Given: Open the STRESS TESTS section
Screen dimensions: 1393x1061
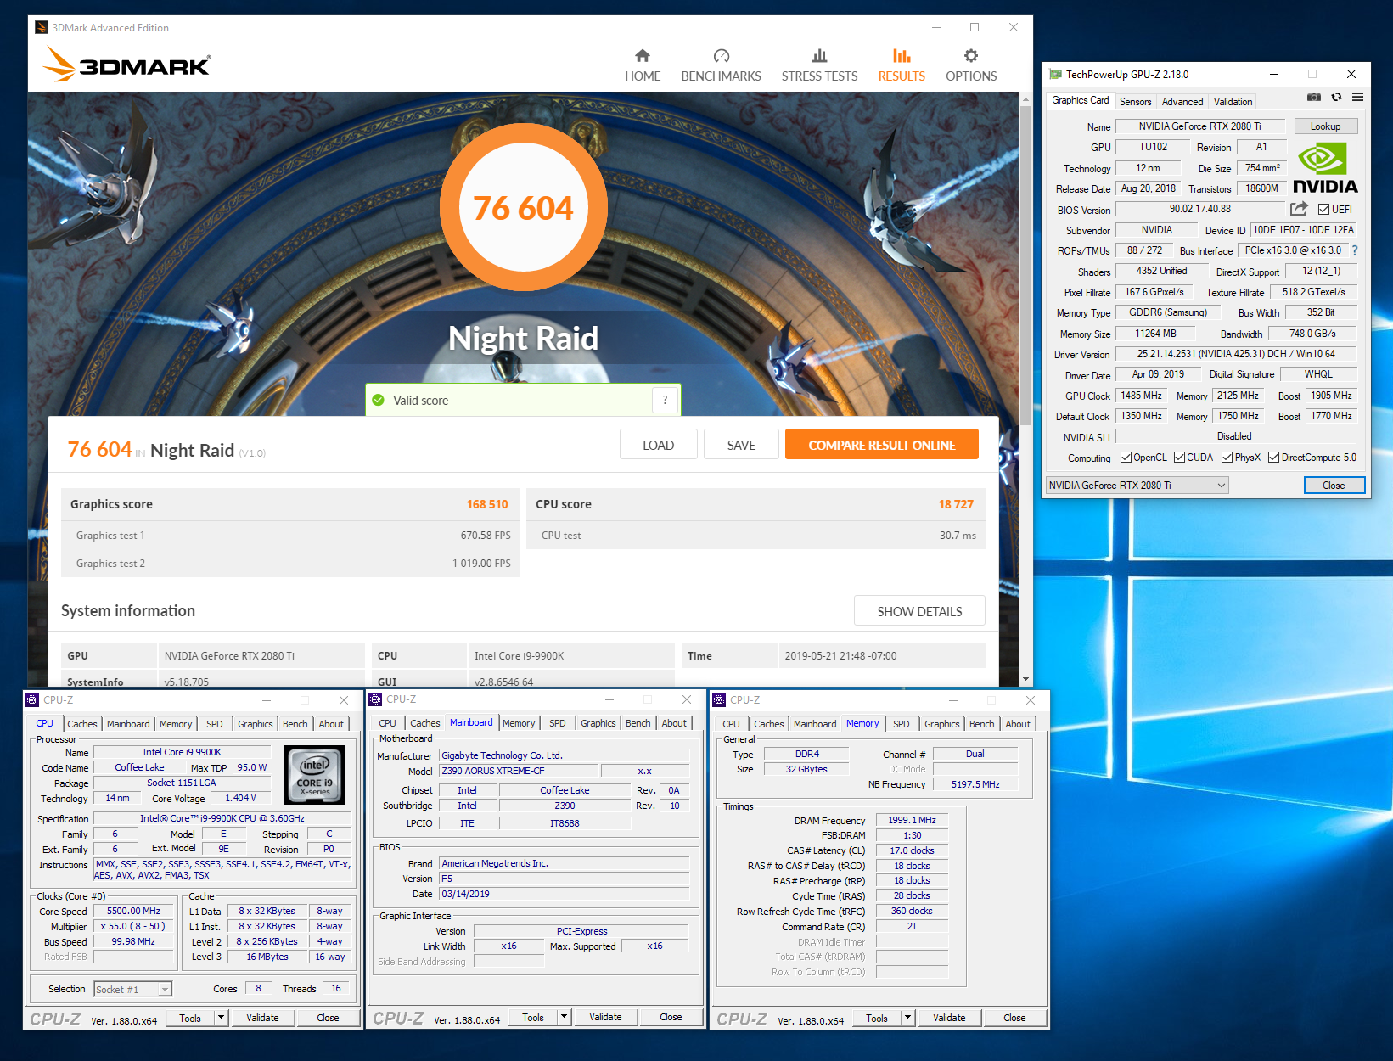Looking at the screenshot, I should click(819, 65).
